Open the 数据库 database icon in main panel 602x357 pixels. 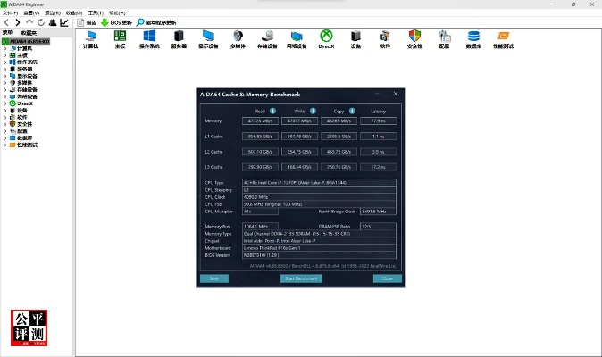(x=473, y=37)
